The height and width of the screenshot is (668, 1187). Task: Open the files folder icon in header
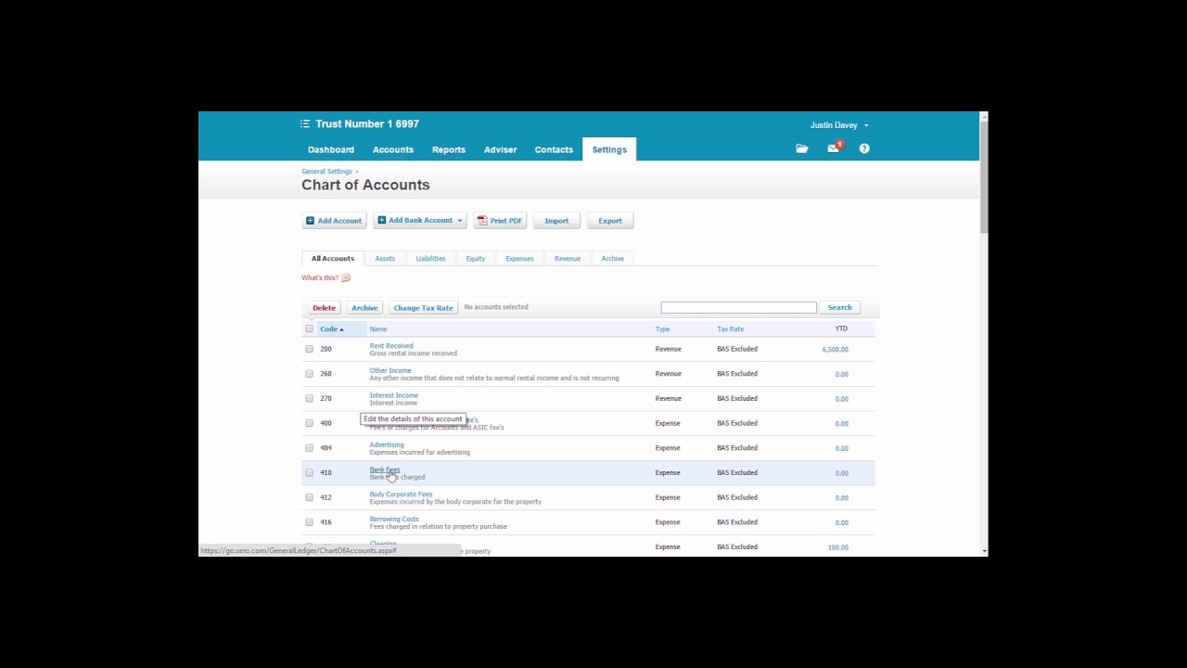tap(802, 148)
